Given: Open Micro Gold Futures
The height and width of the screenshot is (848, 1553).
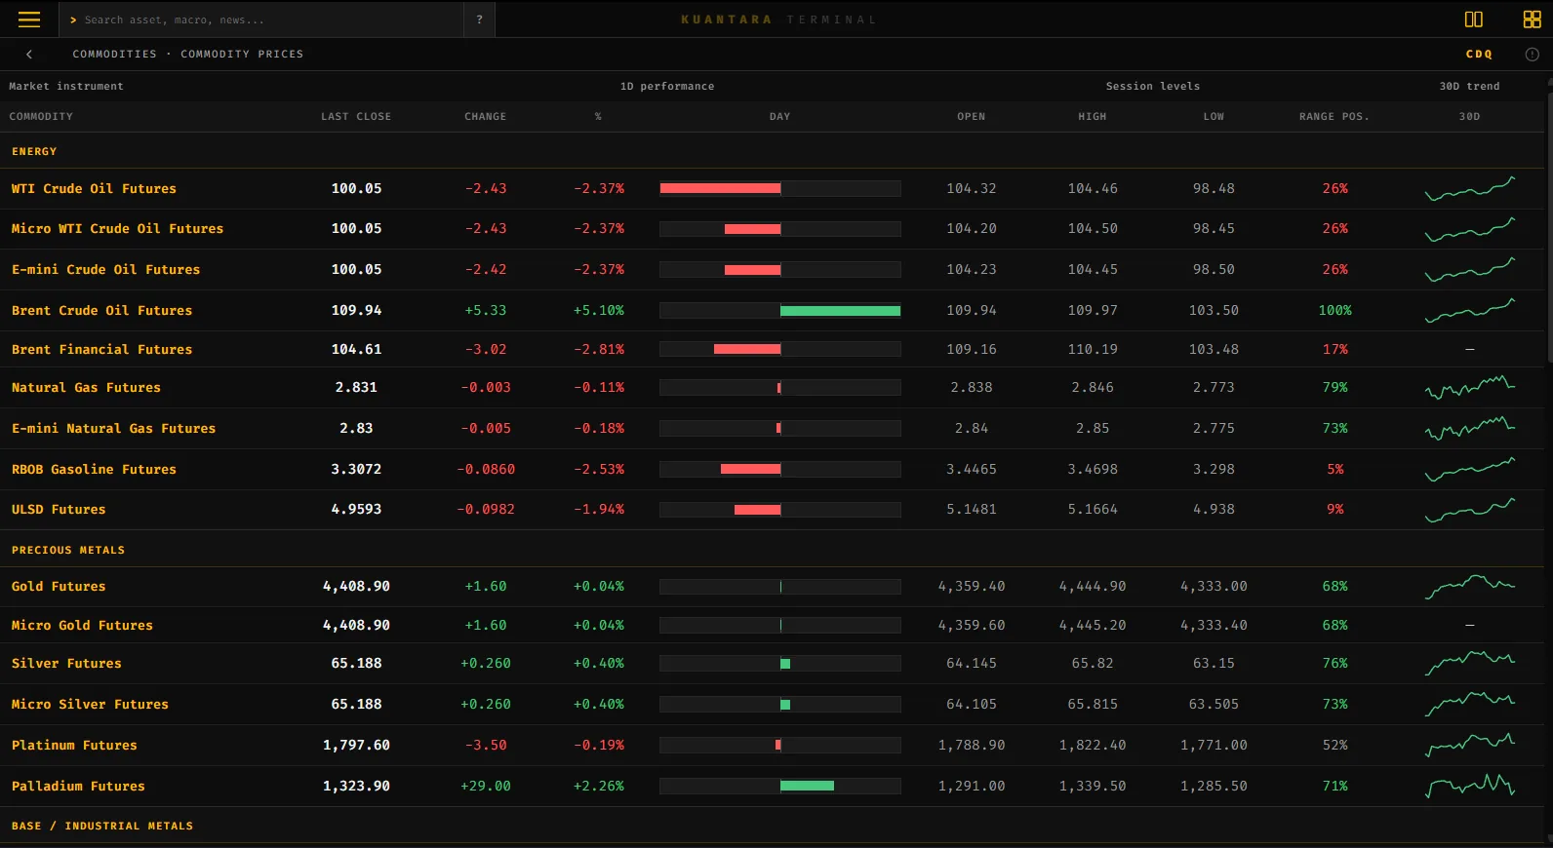Looking at the screenshot, I should pos(82,626).
